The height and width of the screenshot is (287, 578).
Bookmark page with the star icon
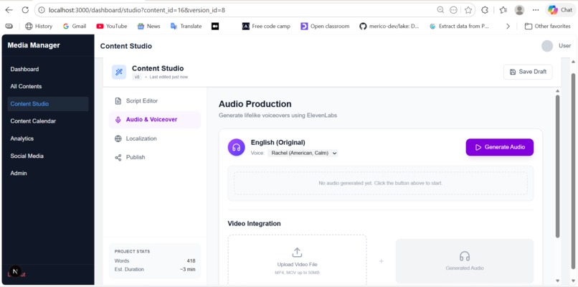(468, 10)
